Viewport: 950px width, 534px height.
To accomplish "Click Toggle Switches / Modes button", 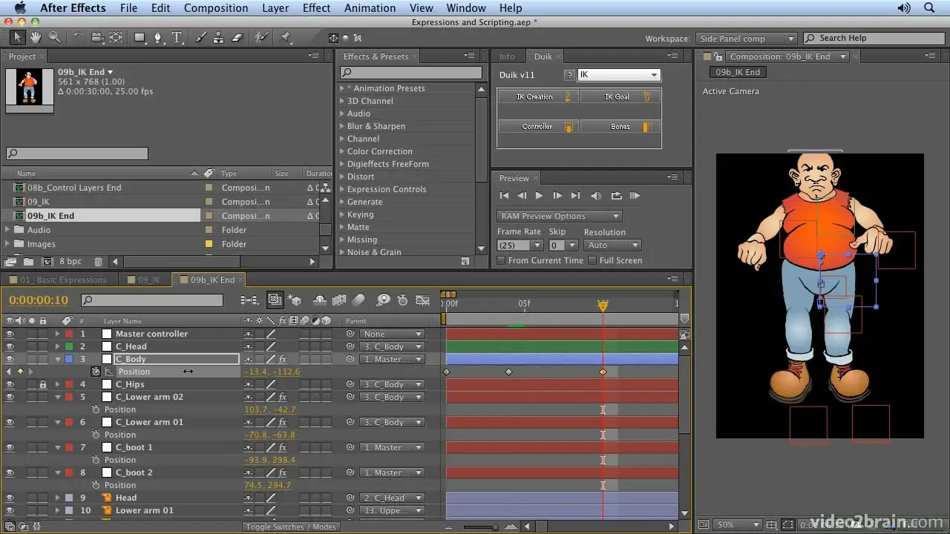I will pyautogui.click(x=292, y=527).
